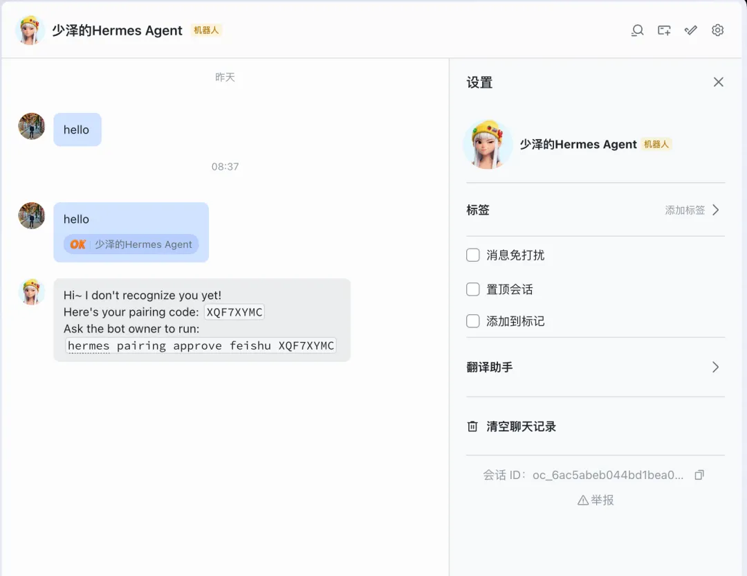Enable 消息免打扰 checkbox
Image resolution: width=747 pixels, height=576 pixels.
pyautogui.click(x=472, y=255)
